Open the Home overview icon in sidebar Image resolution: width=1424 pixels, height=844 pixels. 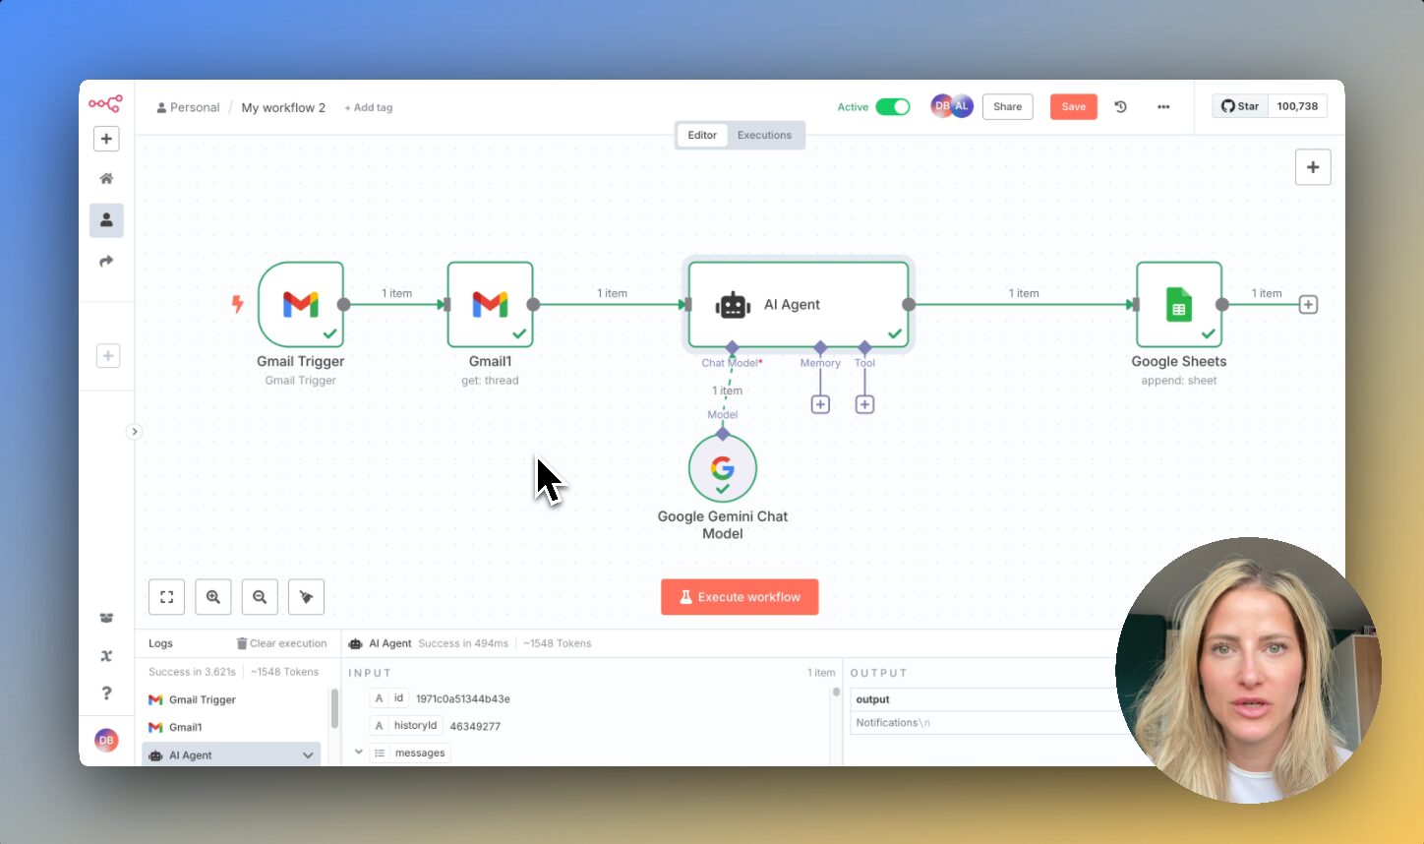tap(106, 178)
